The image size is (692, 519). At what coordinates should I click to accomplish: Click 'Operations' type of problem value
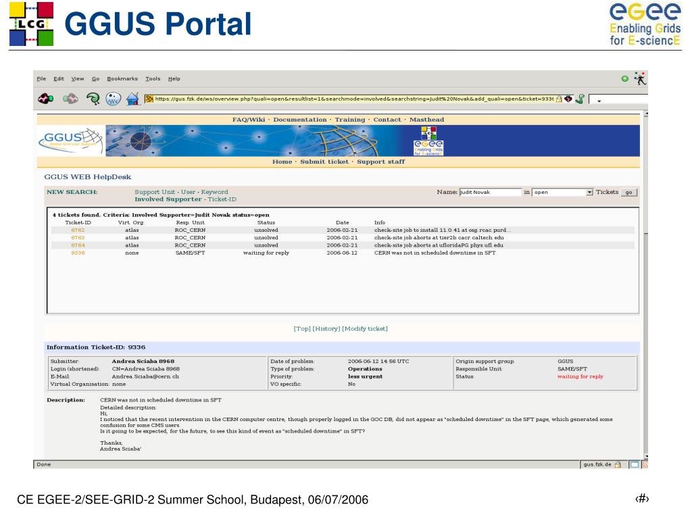click(x=365, y=369)
